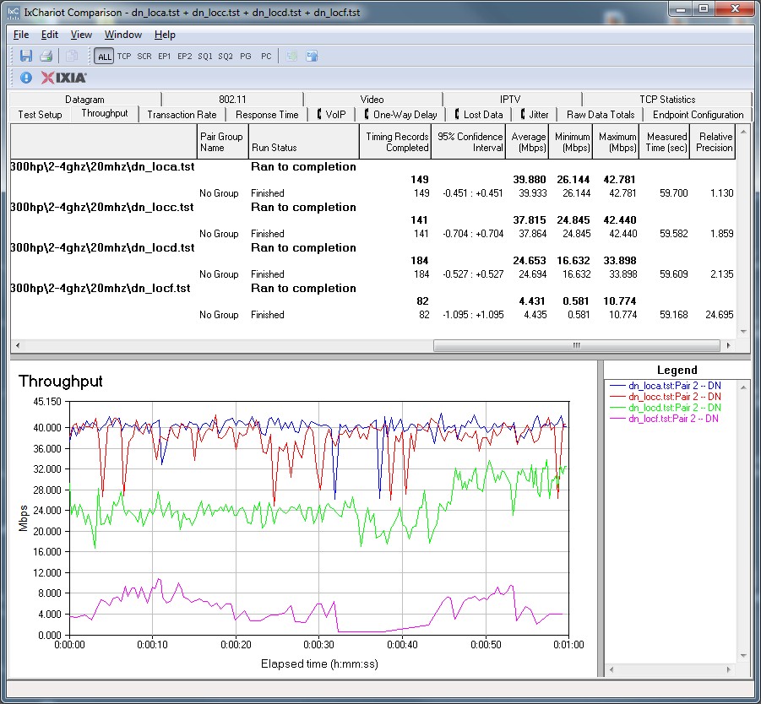Image resolution: width=761 pixels, height=704 pixels.
Task: Click the Relative Precision column header
Action: 713,142
